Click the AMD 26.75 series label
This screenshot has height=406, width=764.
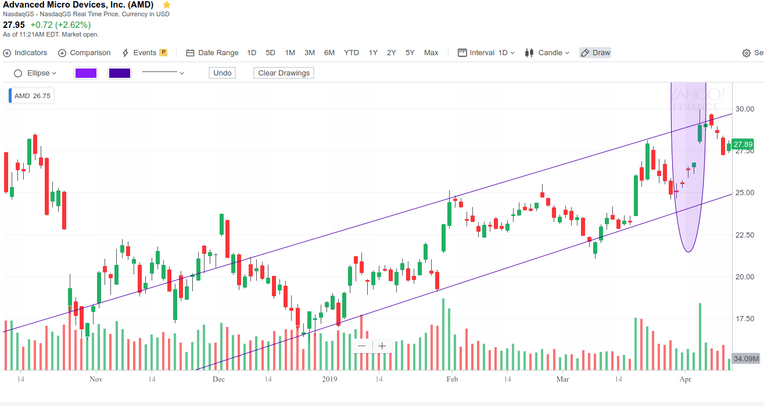pyautogui.click(x=32, y=96)
